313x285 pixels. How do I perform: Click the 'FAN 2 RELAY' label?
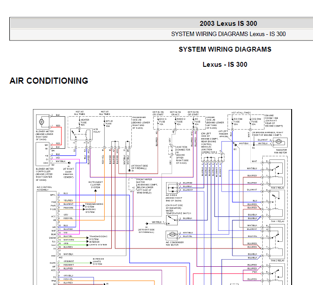pos(278,261)
